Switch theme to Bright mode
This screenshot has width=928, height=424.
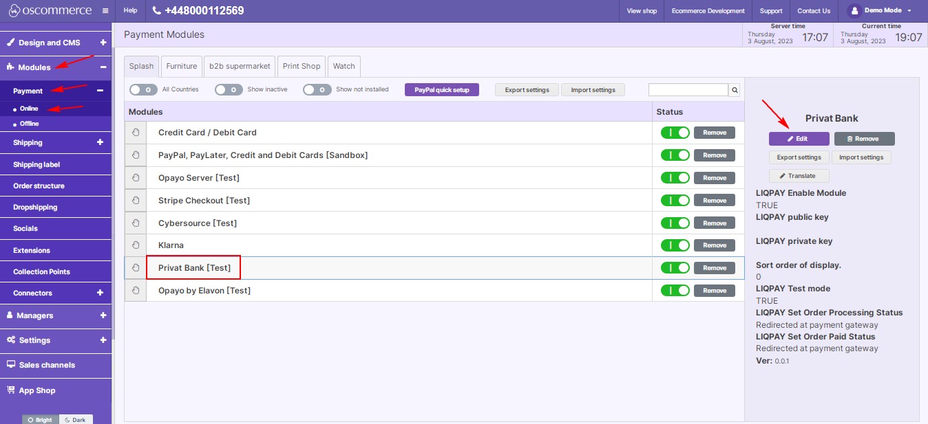pyautogui.click(x=40, y=419)
